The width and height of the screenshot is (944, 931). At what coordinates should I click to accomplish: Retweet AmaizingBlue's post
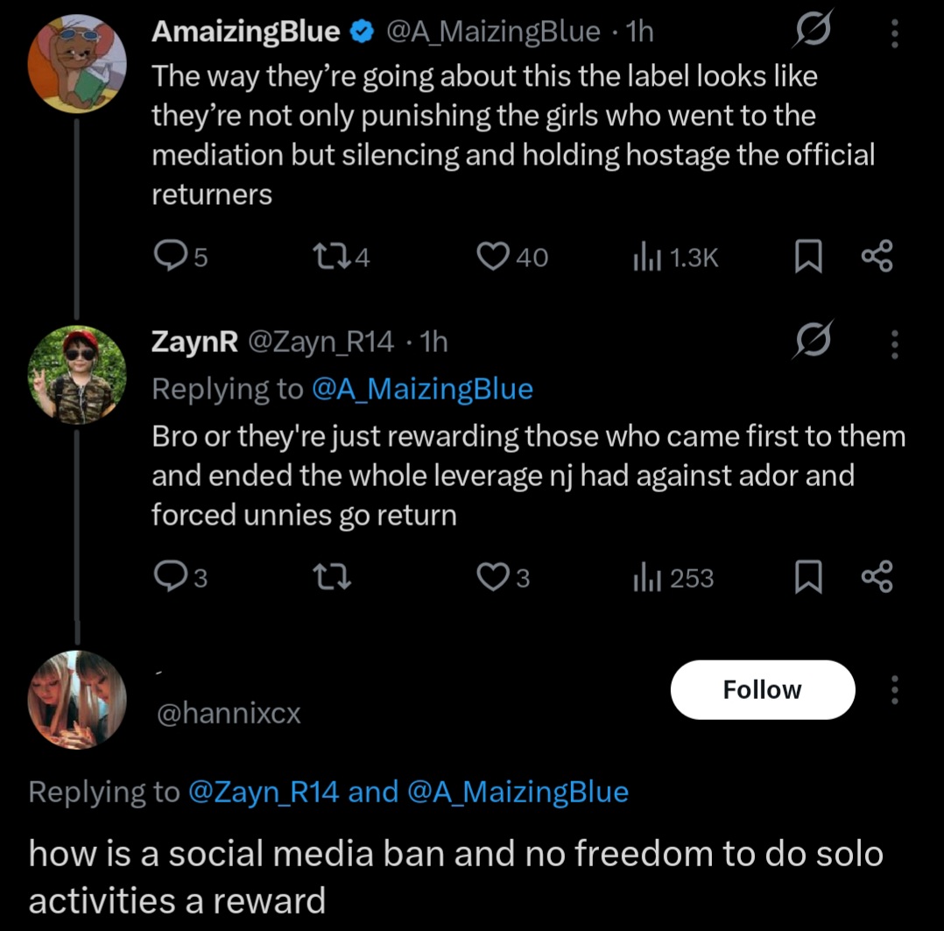point(329,257)
